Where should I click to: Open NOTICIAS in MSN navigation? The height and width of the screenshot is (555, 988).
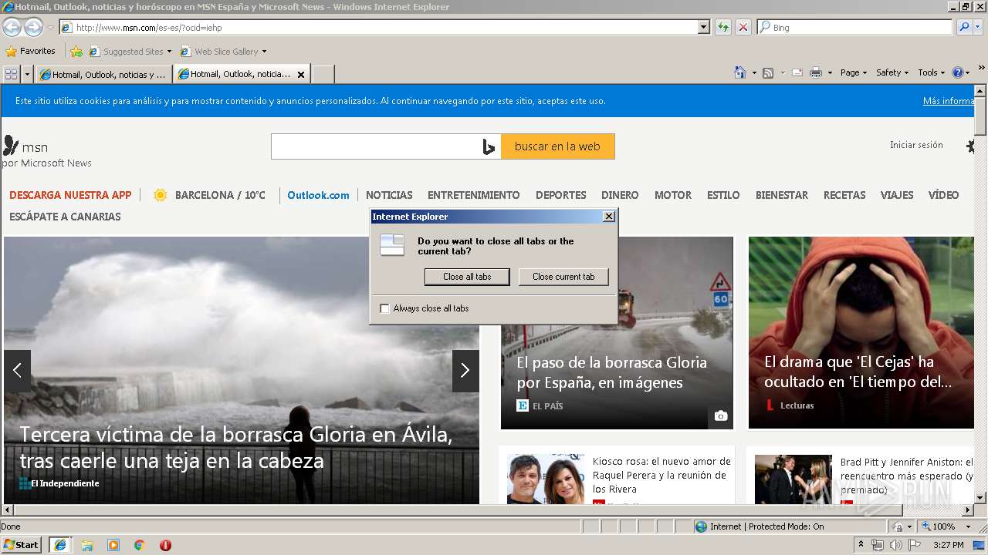click(389, 195)
